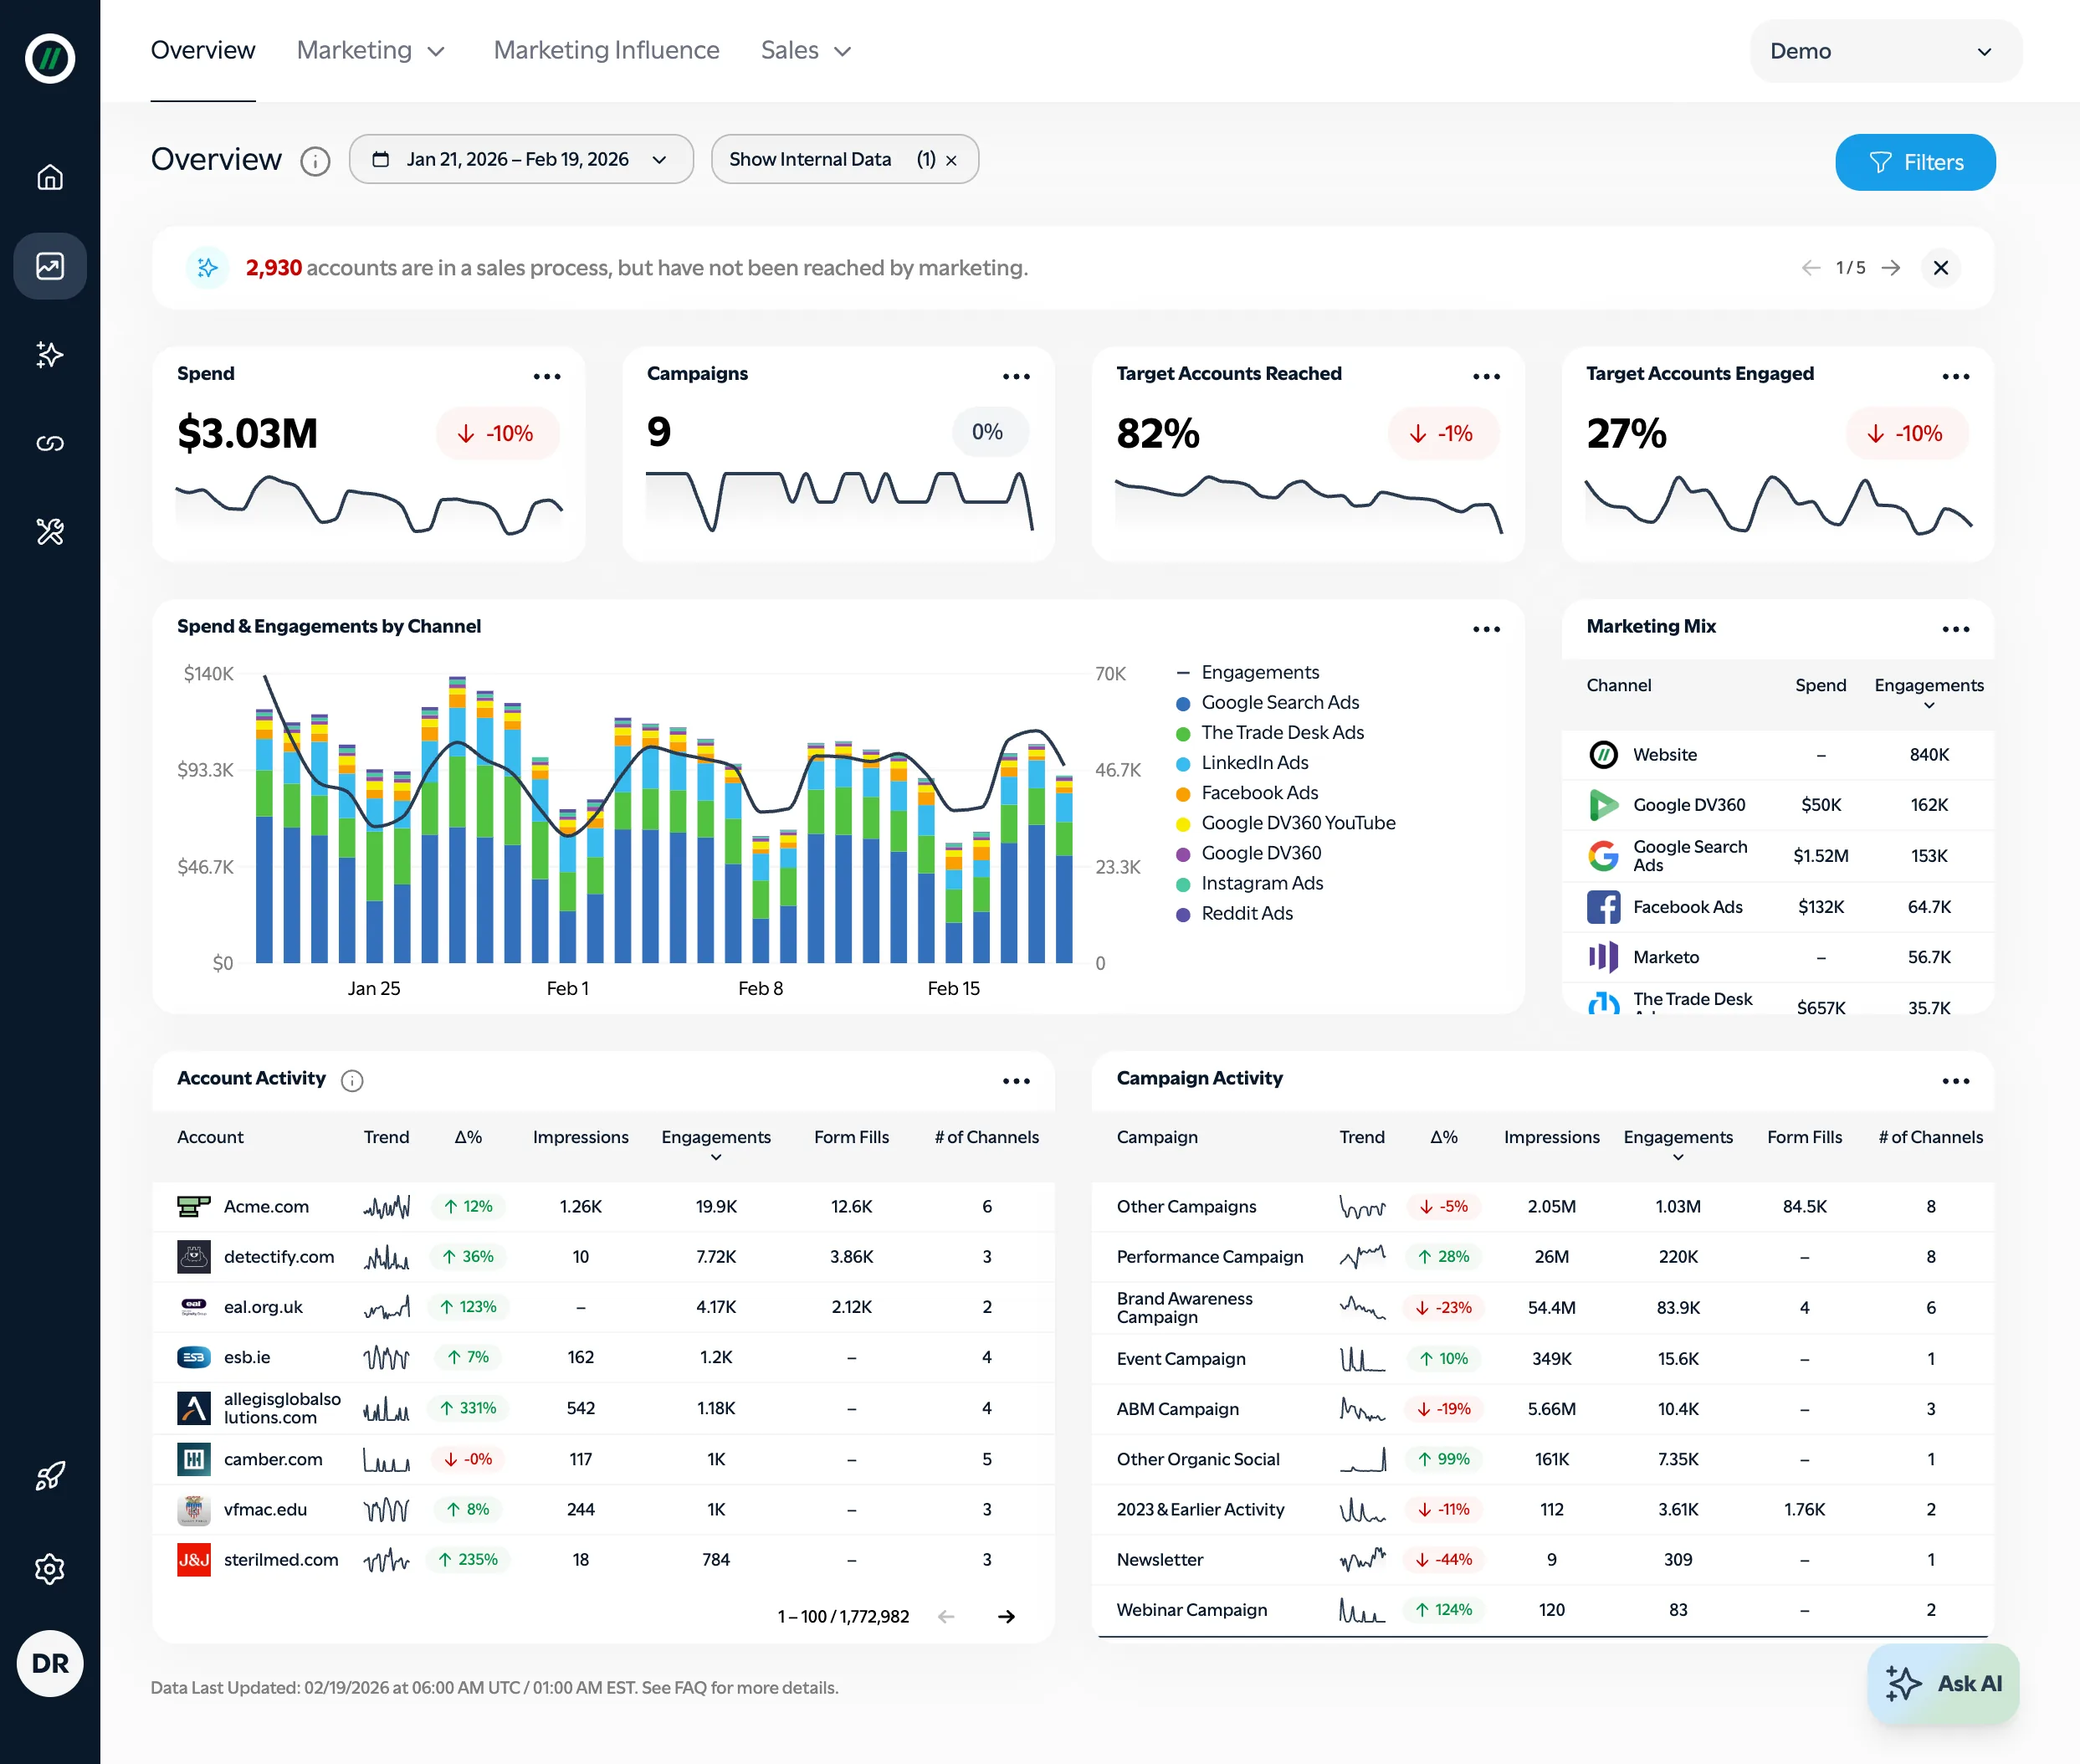
Task: Click the rocket launch icon in sidebar
Action: click(50, 1476)
